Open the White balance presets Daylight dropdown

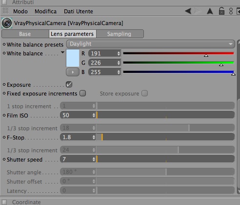[151, 44]
